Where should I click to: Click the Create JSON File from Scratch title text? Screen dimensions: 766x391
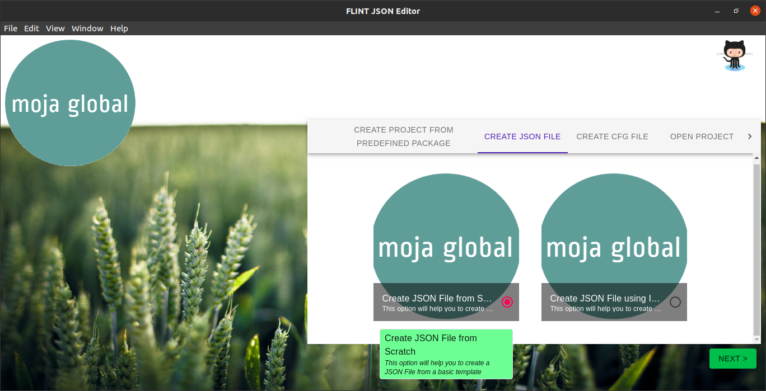(437, 298)
